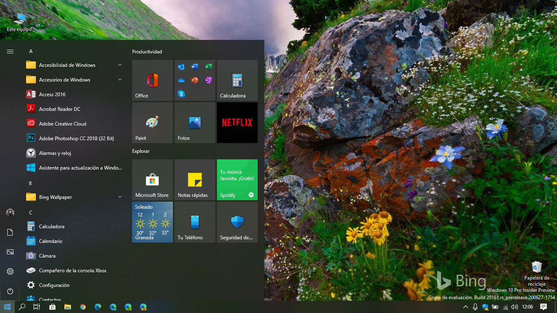Launch the Notas rápidas tile
557x313 pixels.
pos(195,180)
